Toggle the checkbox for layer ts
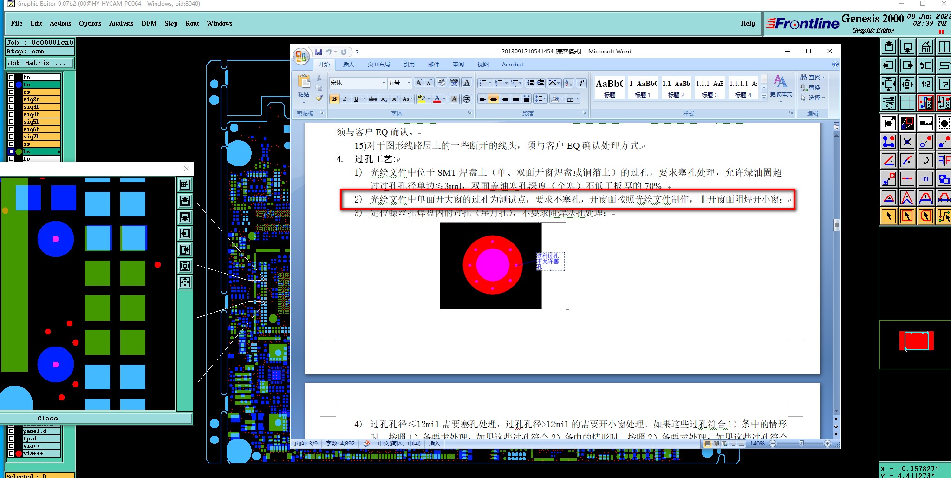This screenshot has height=478, width=951. pyautogui.click(x=11, y=85)
